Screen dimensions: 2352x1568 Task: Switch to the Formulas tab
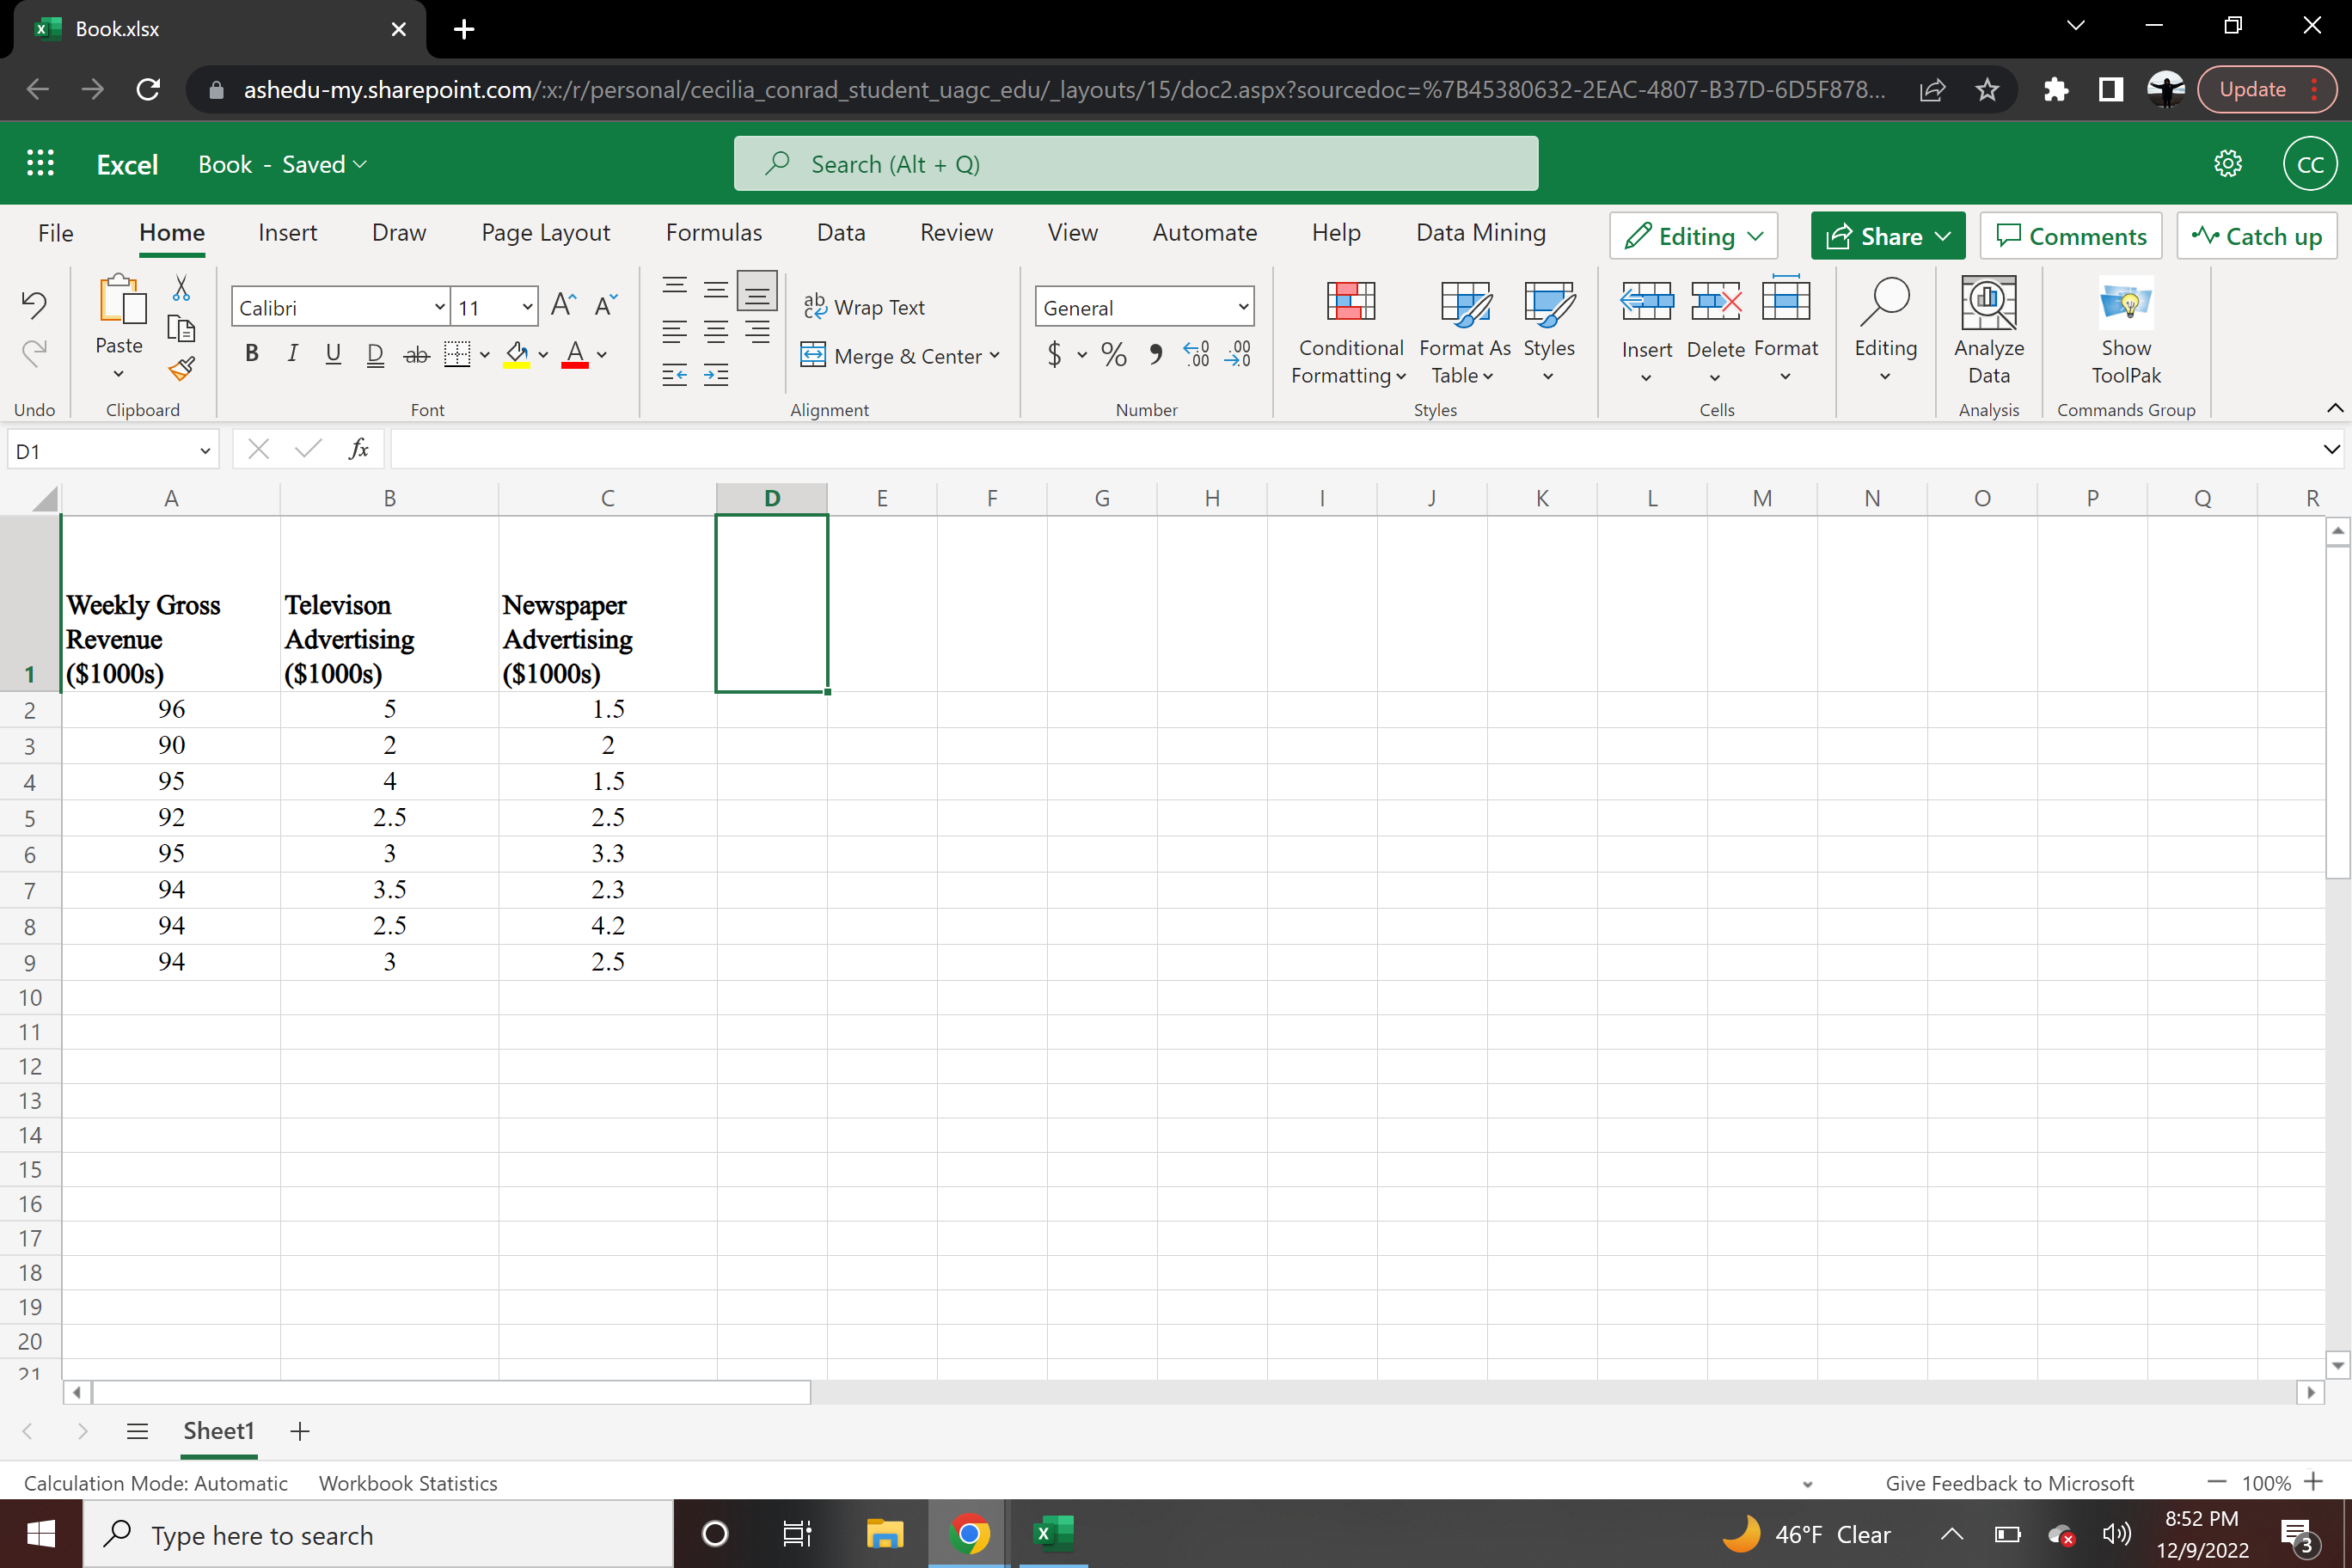(x=713, y=233)
